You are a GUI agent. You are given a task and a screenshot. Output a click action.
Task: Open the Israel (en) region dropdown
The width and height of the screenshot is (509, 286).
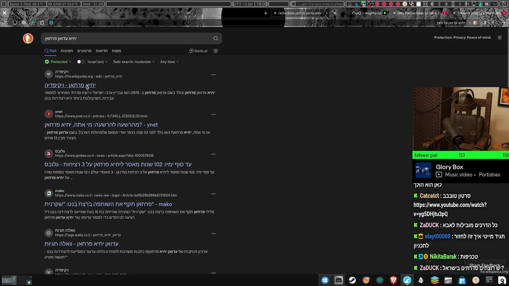[97, 62]
